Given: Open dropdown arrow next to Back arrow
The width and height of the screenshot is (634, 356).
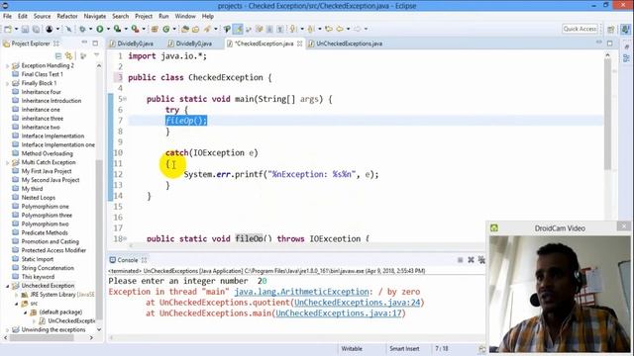Looking at the screenshot, I should pos(348,29).
